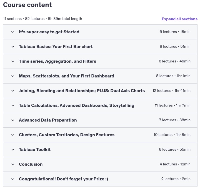This screenshot has height=189, width=200.
Task: Click the 11 sections • 82 lectures summary
Action: pos(42,19)
